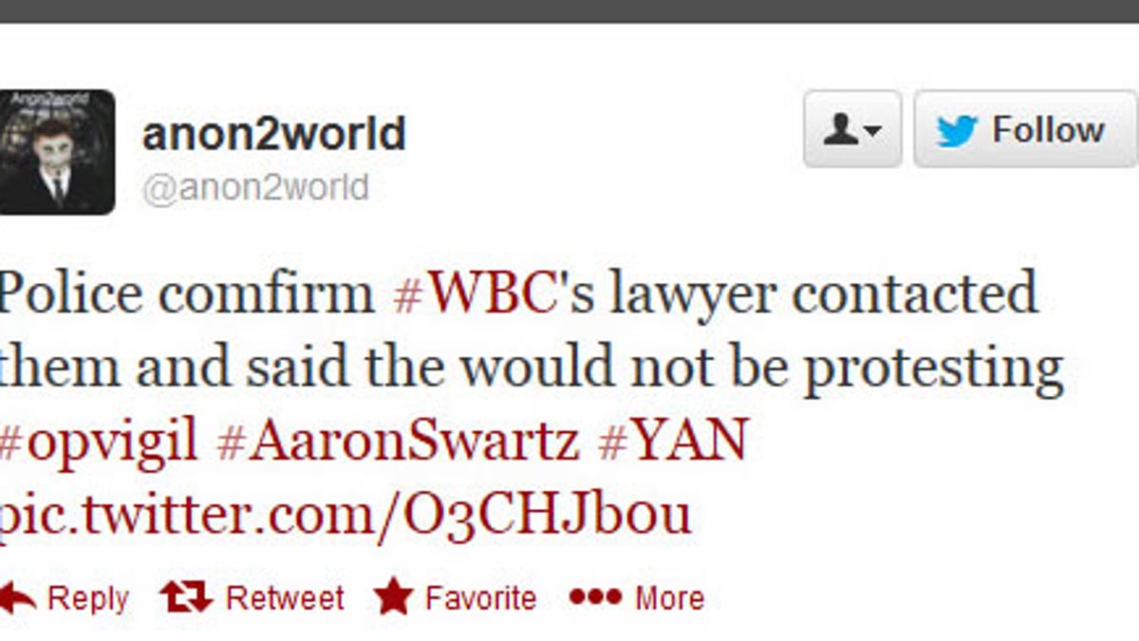Follow the anon2world account

(1026, 129)
